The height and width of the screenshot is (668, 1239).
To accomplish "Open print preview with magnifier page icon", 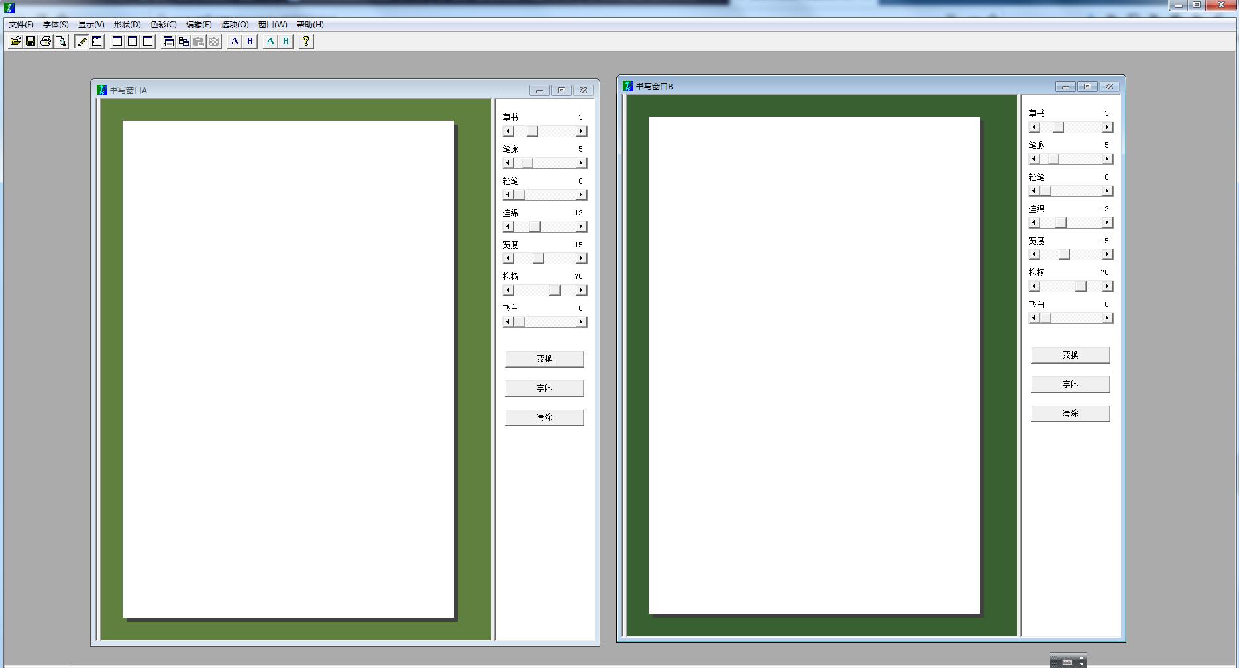I will pos(61,42).
